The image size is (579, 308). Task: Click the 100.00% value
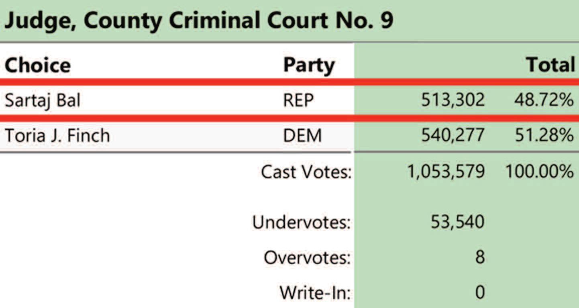click(539, 172)
